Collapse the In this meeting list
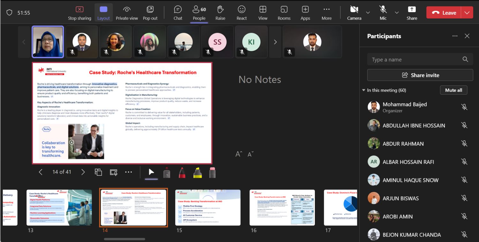Viewport: 479px width, 242px height. [363, 90]
